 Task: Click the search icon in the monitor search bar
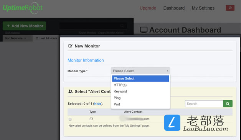122,26
